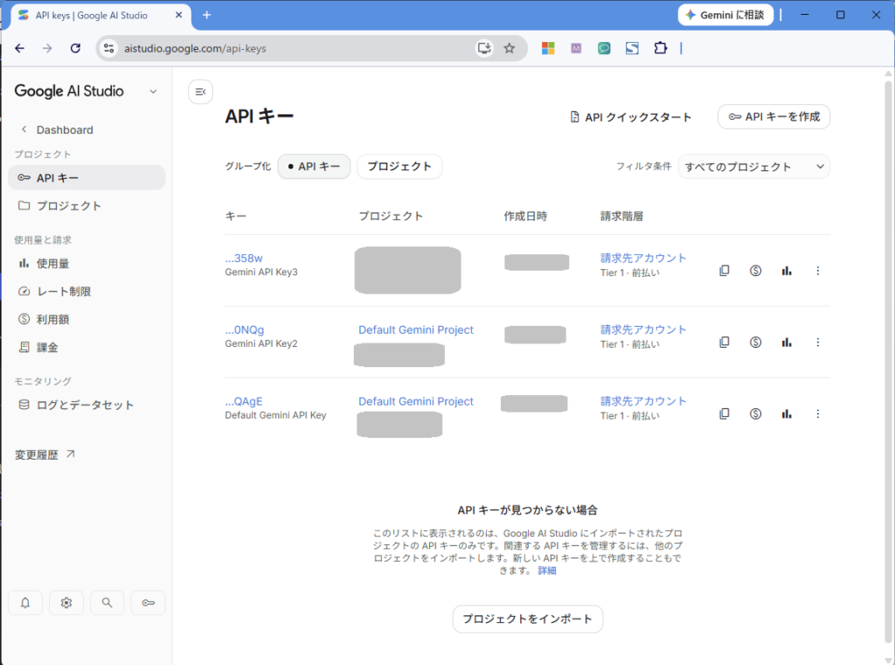Group by API キー option
The image size is (895, 665).
314,167
